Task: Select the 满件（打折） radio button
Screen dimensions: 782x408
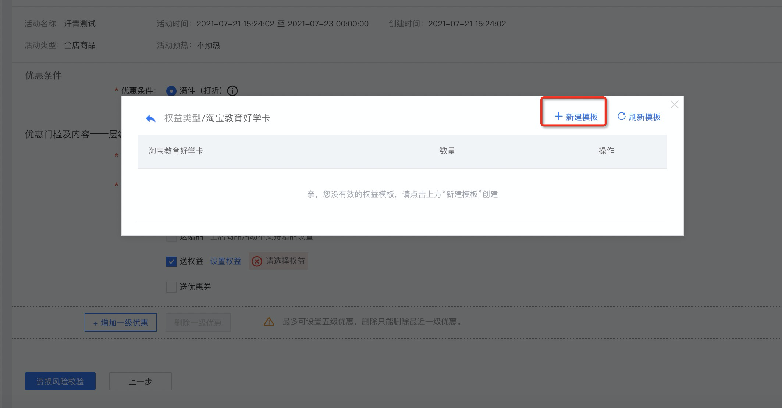Action: (x=171, y=91)
